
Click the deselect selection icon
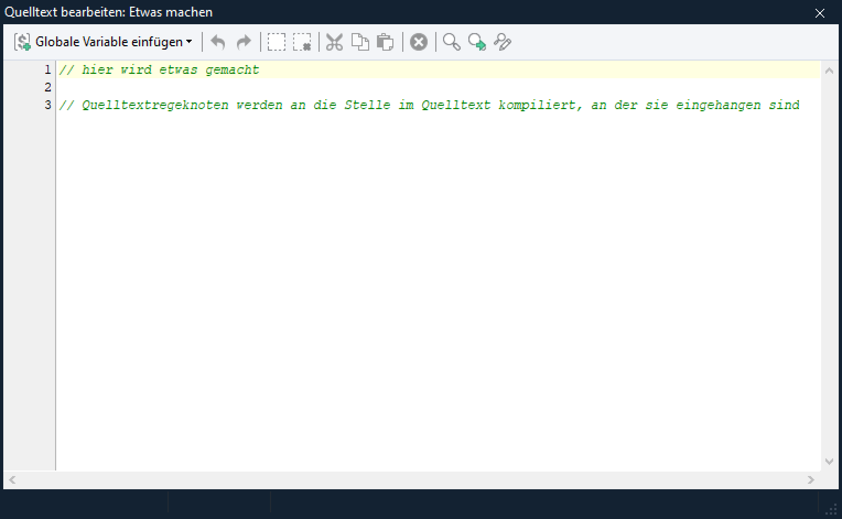[x=302, y=42]
